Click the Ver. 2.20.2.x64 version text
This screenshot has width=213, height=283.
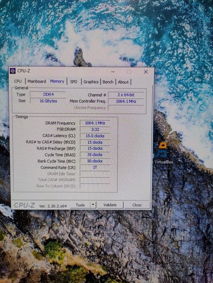tap(53, 206)
